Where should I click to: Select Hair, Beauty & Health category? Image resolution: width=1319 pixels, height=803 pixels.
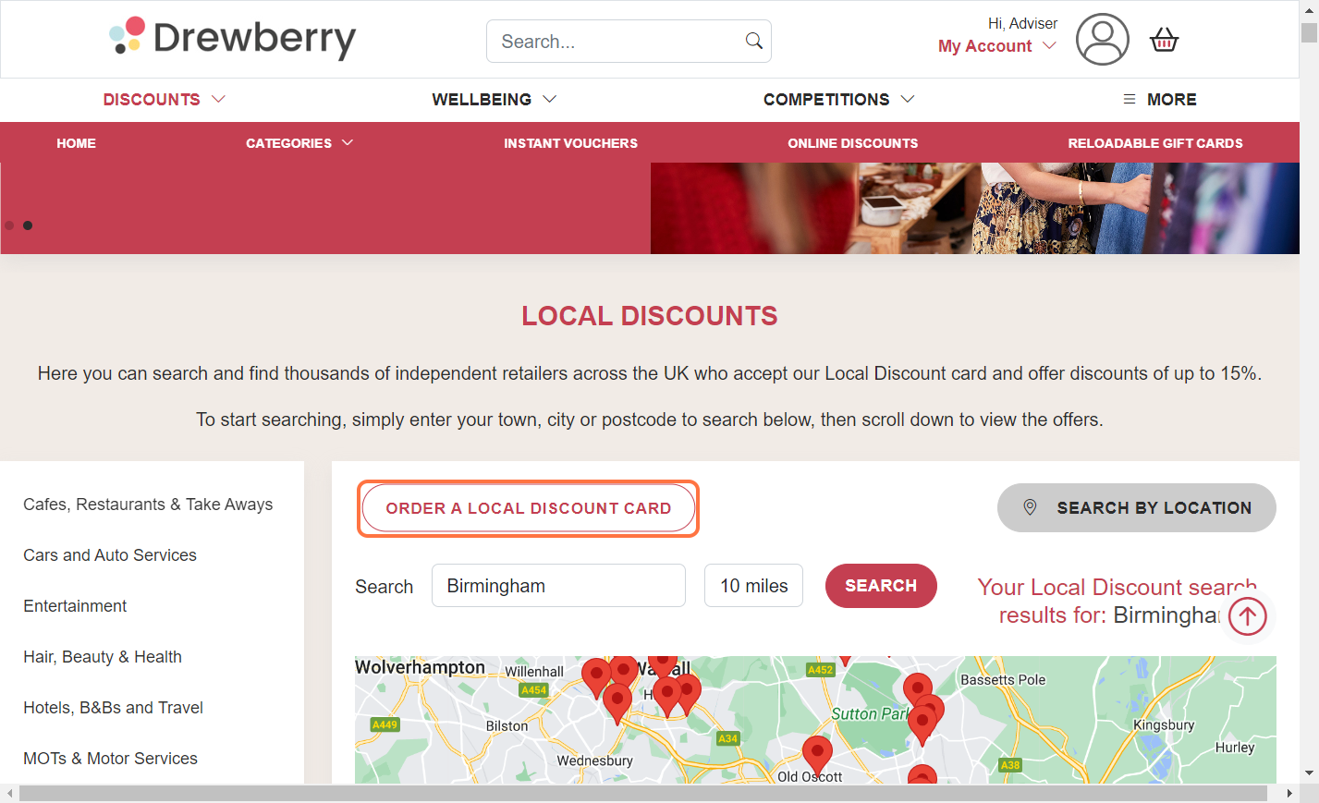point(103,657)
